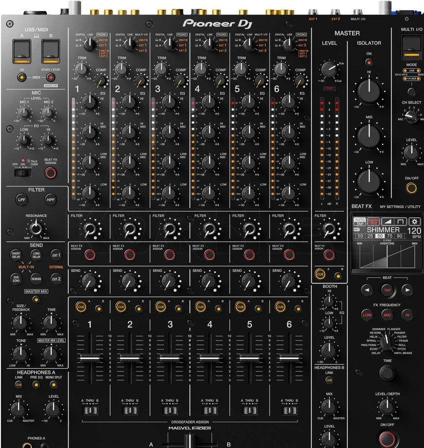This screenshot has width=424, height=448.
Task: Select the SHORT DELAY send button
Action: [16, 255]
